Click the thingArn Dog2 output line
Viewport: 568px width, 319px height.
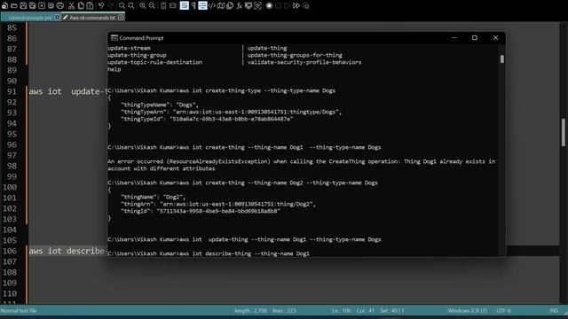218,204
